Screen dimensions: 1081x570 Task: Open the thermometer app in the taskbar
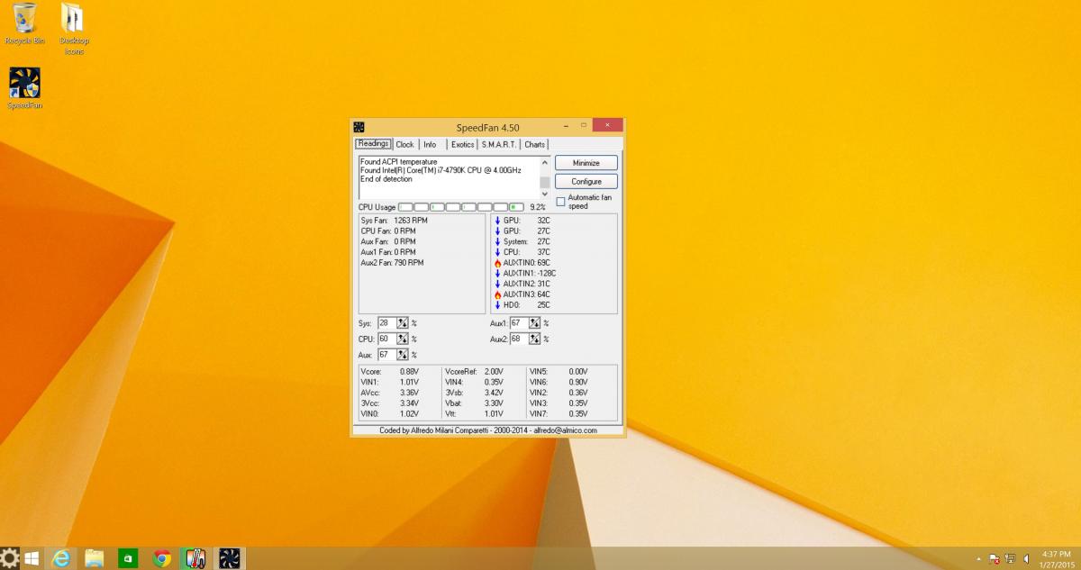[195, 558]
